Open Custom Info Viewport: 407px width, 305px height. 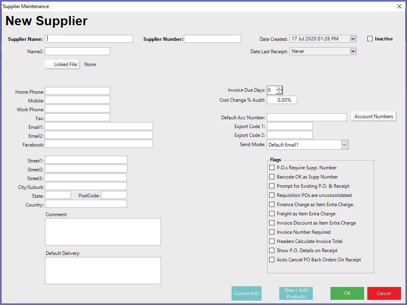tap(247, 293)
